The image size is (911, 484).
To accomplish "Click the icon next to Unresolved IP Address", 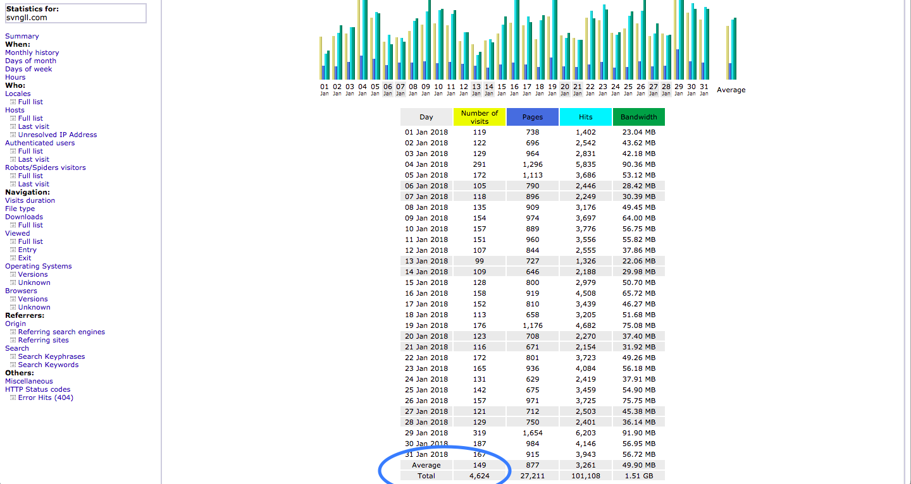I will [13, 135].
